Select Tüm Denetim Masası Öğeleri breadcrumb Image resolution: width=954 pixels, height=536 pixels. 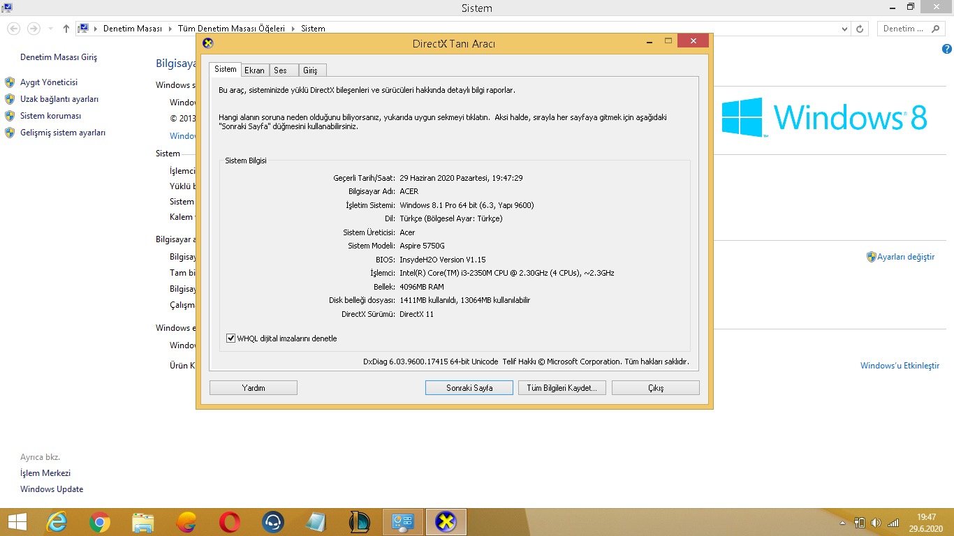(x=231, y=29)
